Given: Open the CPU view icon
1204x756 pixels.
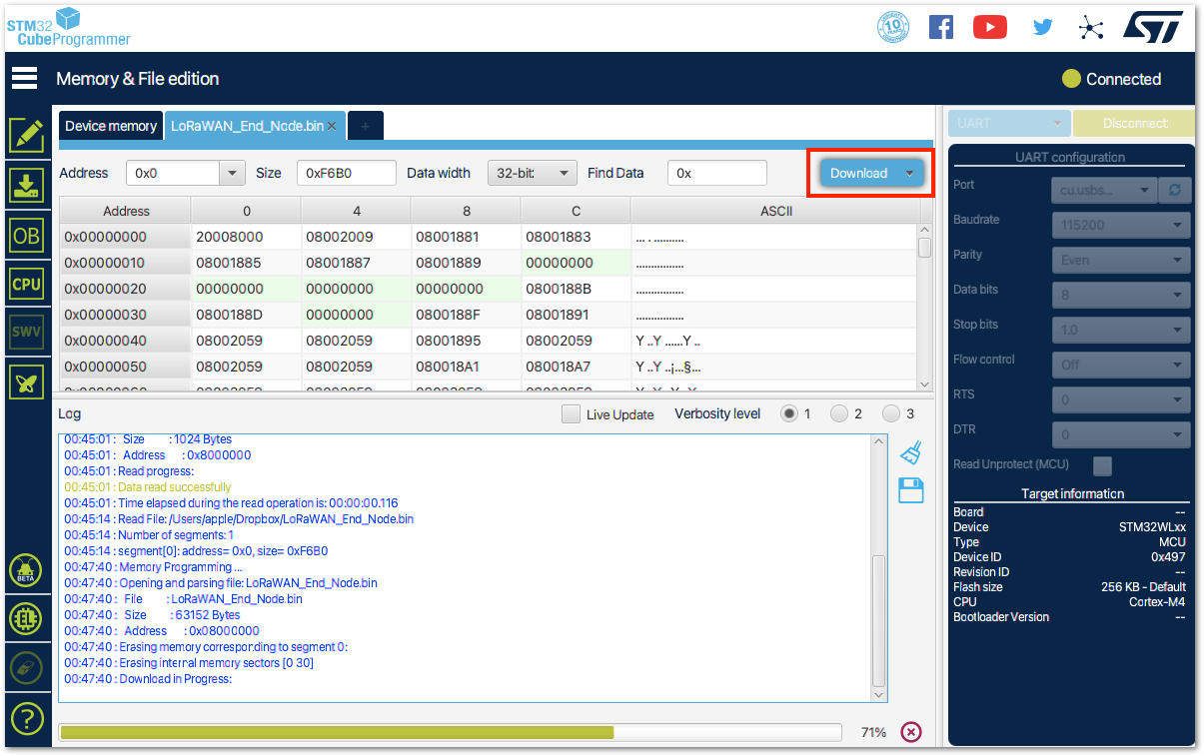Looking at the screenshot, I should coord(26,284).
